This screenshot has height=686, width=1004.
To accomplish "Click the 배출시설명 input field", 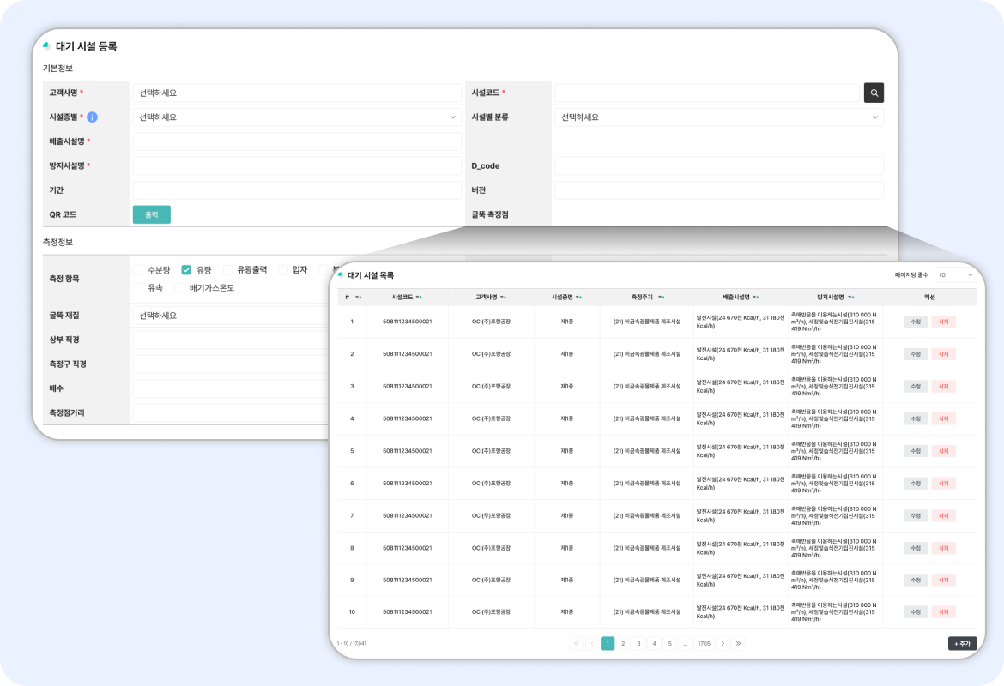I will tap(297, 141).
